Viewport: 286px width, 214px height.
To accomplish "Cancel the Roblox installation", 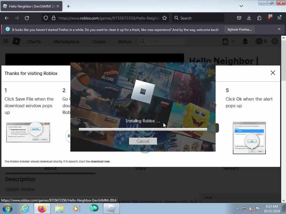I will tap(143, 141).
